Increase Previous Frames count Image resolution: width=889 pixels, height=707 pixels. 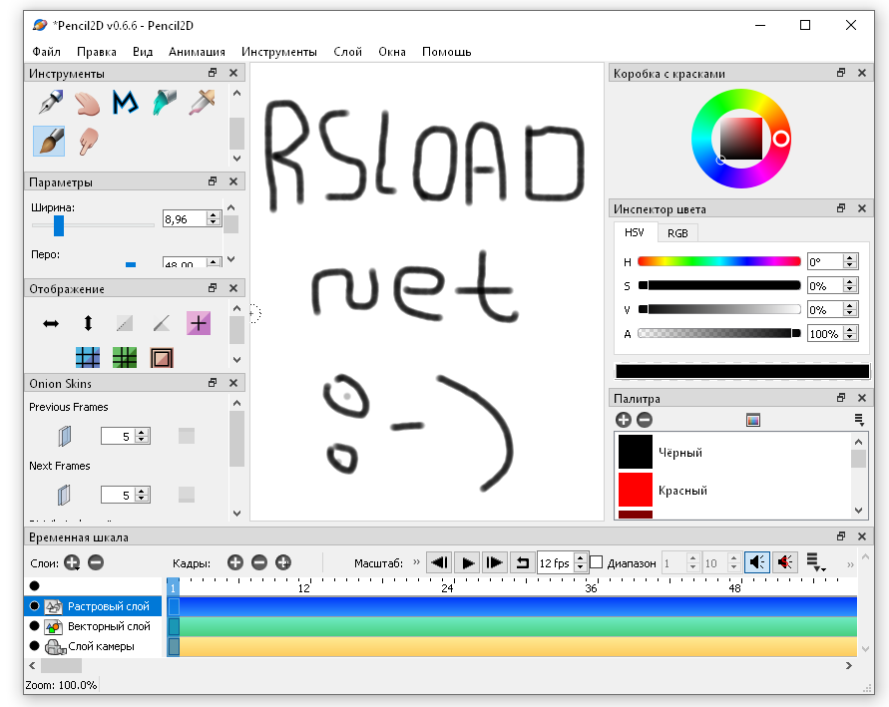click(x=142, y=432)
